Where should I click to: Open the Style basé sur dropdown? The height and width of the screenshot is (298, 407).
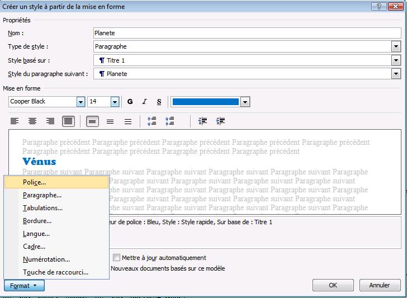click(396, 60)
